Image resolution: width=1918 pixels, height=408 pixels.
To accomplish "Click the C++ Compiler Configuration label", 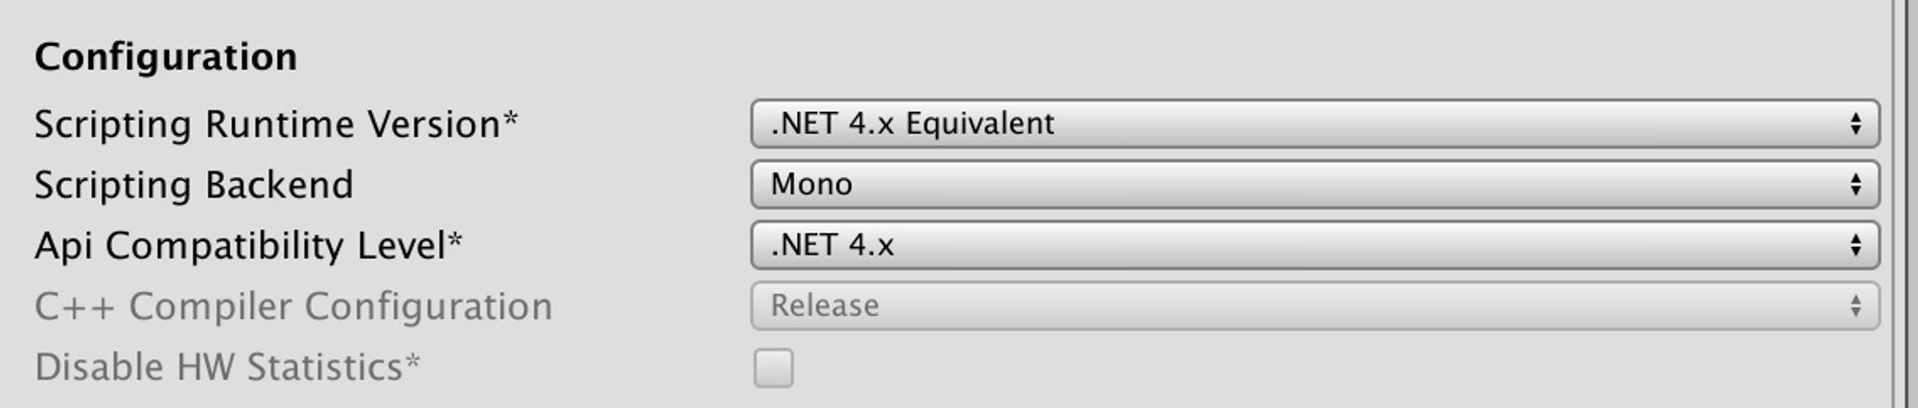I will point(293,306).
